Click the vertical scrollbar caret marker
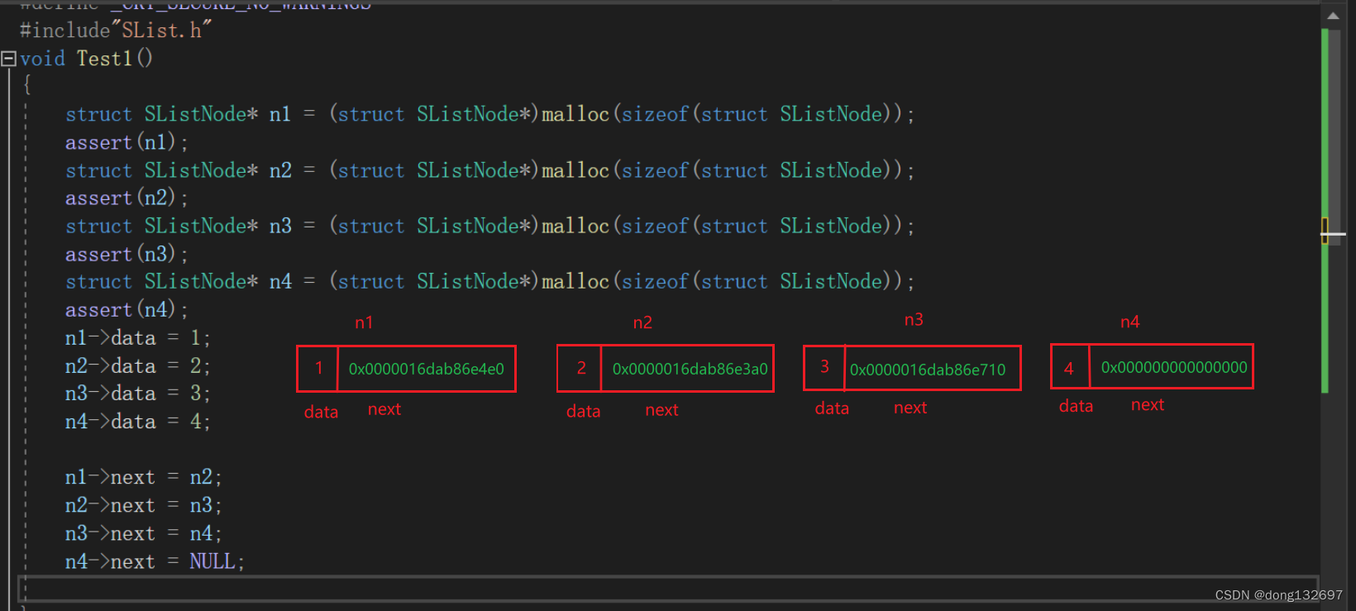 [x=1333, y=235]
